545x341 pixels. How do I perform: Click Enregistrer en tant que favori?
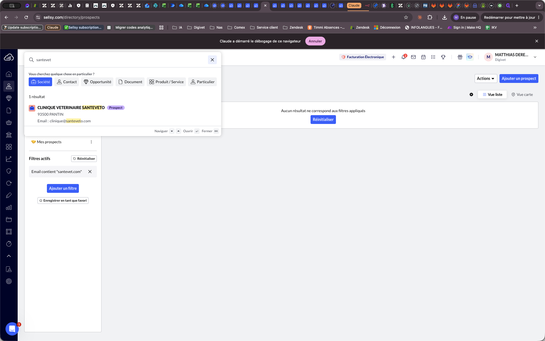63,201
